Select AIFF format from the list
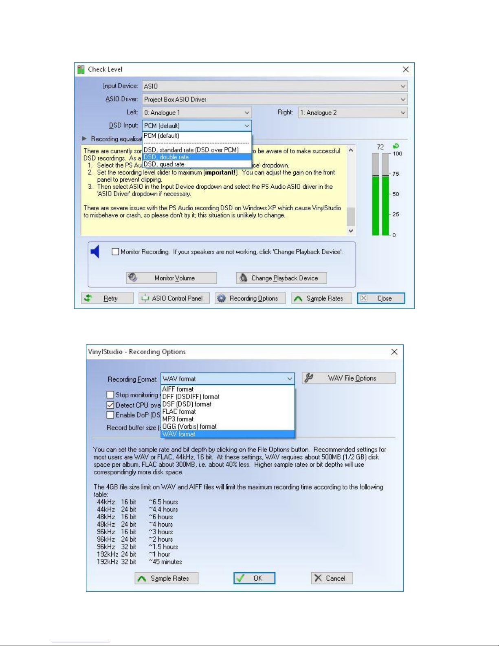The width and height of the screenshot is (499, 646). tap(227, 389)
